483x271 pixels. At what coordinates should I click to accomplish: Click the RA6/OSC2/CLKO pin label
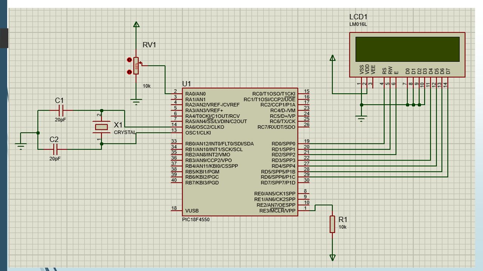click(205, 127)
